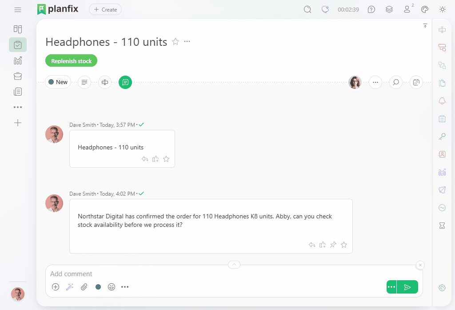The image size is (455, 310).
Task: Open the Tasks section in left sidebar
Action: pyautogui.click(x=18, y=45)
